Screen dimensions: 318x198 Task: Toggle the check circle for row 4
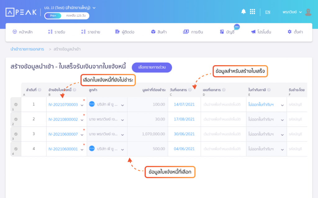[x=16, y=149]
